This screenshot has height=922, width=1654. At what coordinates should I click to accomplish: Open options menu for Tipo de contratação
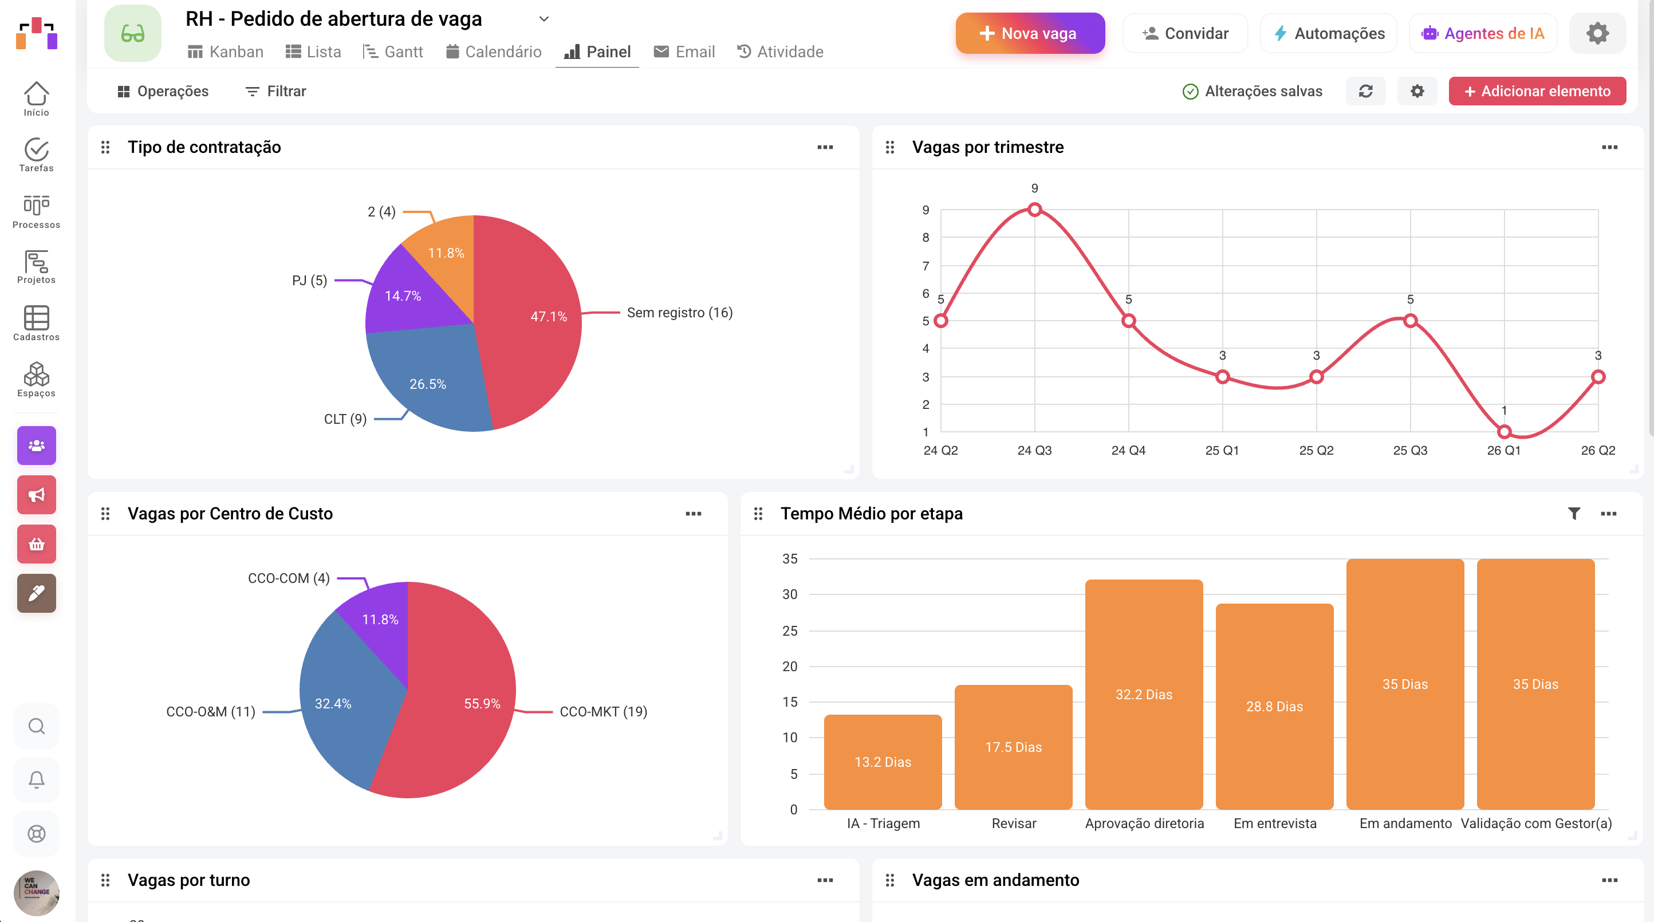pyautogui.click(x=825, y=147)
